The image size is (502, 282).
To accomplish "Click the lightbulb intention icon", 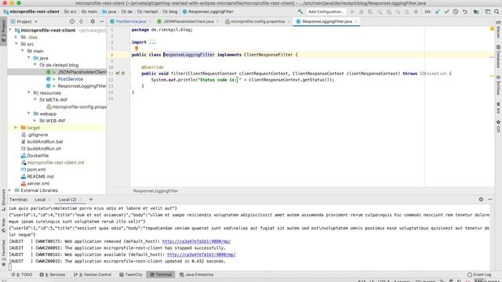I will point(136,49).
